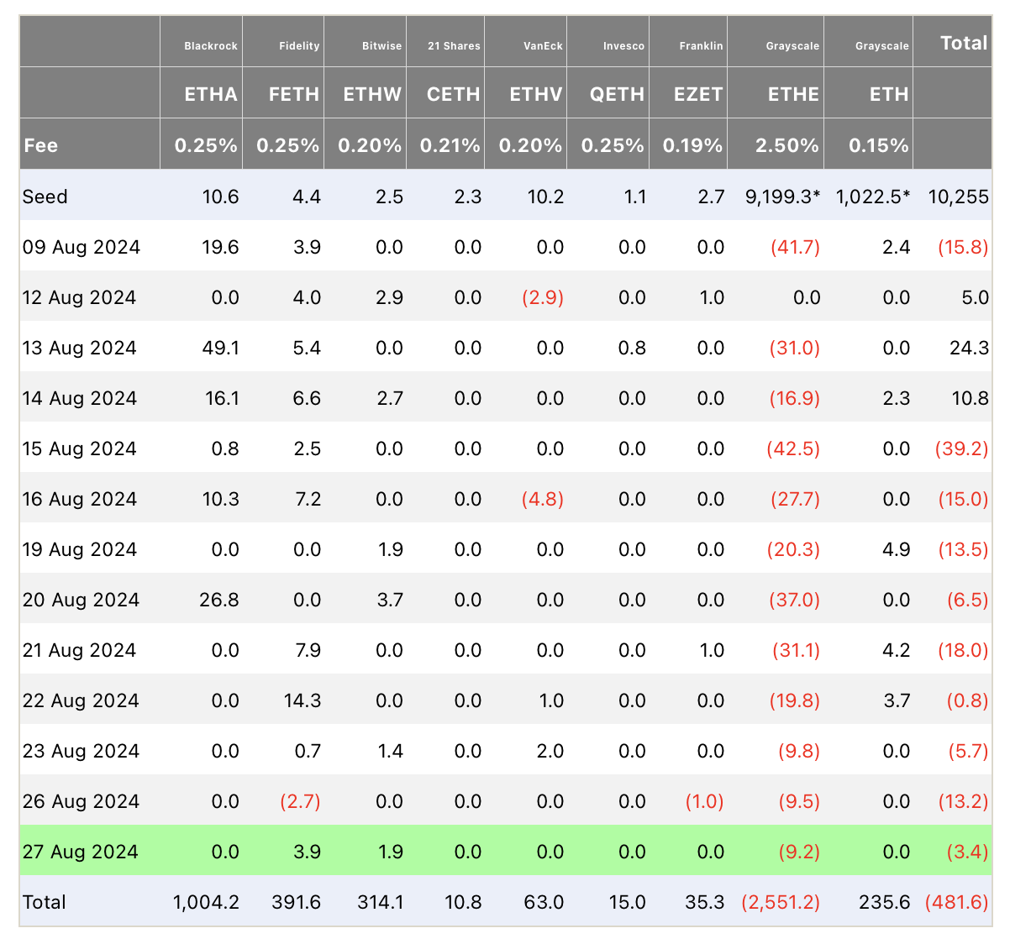The width and height of the screenshot is (1010, 944).
Task: Select the 49.1 ETHA value on 13 Aug
Action: 221,348
